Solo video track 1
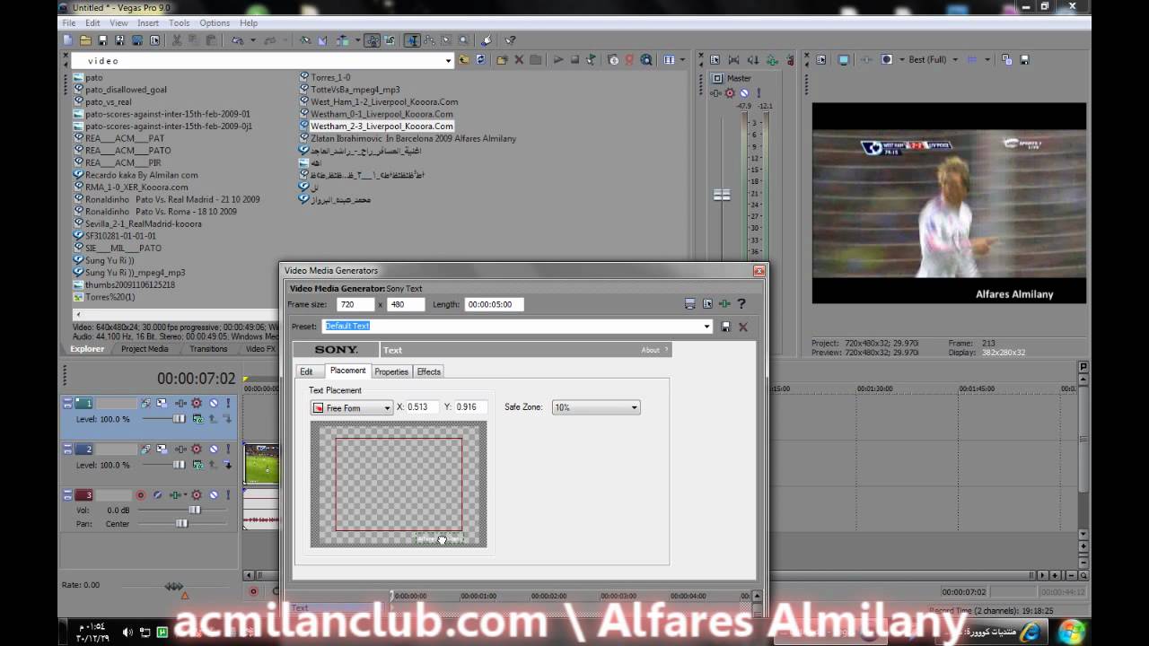 pos(228,403)
